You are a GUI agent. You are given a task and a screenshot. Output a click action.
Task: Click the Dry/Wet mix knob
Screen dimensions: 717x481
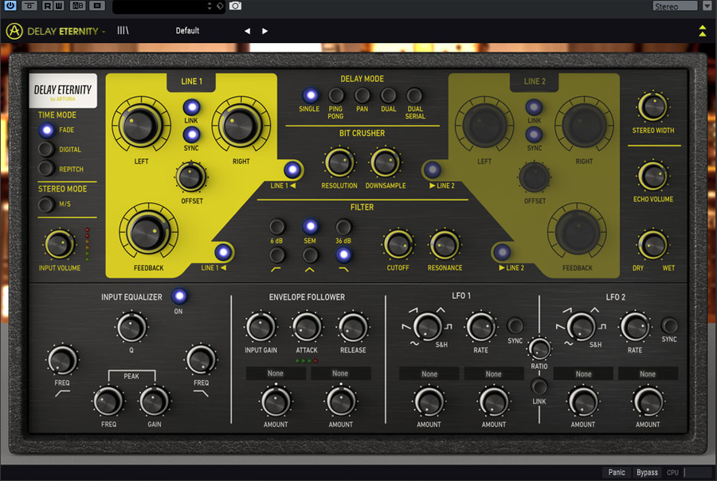(x=653, y=245)
